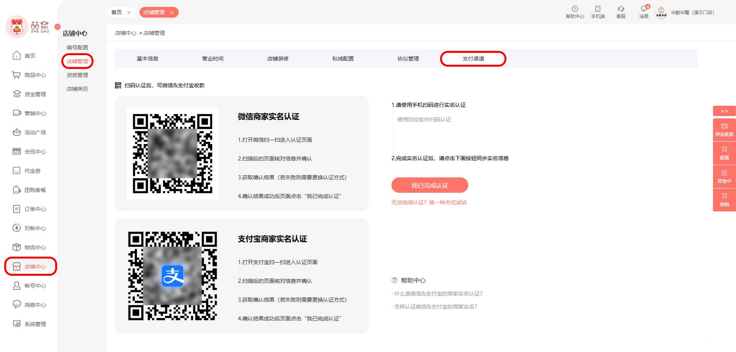Open 资金管理 layers icon
736x352 pixels.
pos(16,94)
